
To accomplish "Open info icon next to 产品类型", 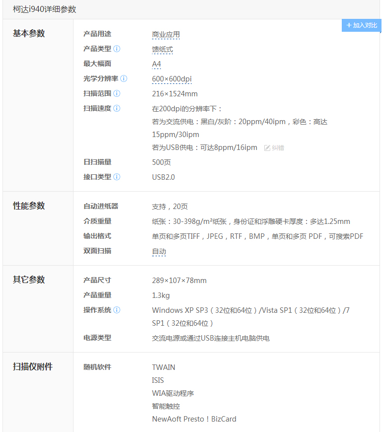I will [x=117, y=49].
